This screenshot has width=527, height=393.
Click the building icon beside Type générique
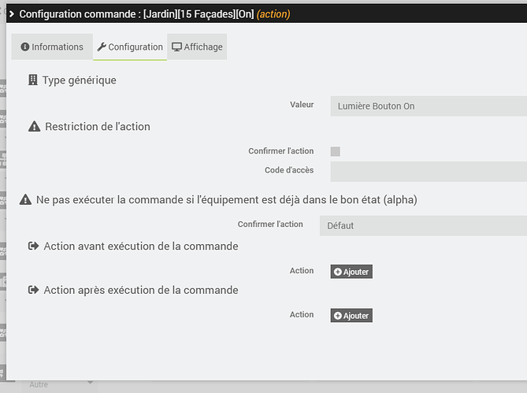(x=32, y=80)
